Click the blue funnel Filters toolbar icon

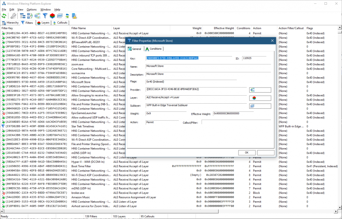click(45, 16)
